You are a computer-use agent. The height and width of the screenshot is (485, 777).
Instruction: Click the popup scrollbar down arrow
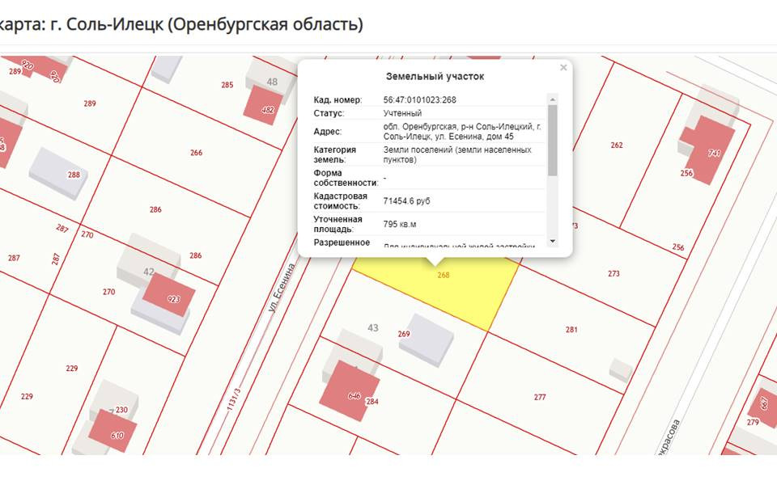[x=553, y=242]
